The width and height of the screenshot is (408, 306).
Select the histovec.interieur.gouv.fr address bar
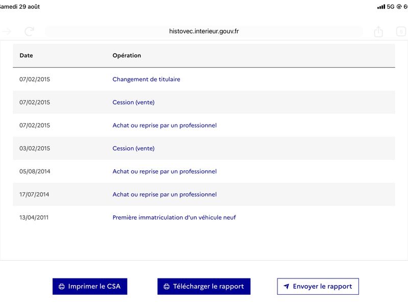click(204, 32)
